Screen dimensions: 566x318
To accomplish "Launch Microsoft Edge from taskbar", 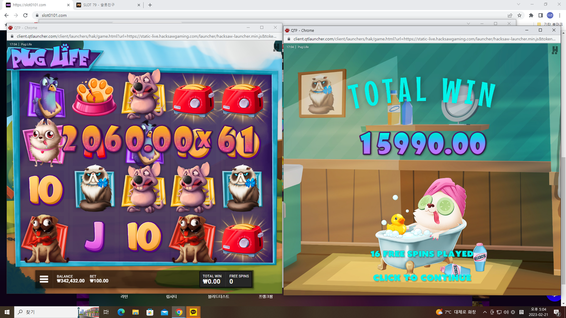I will pyautogui.click(x=121, y=312).
